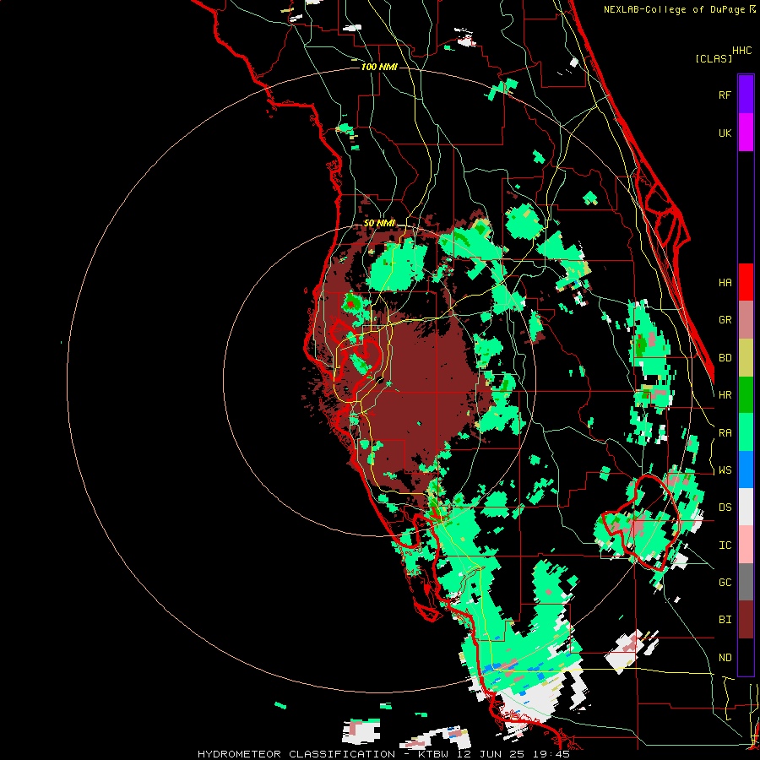Click the GR legend label
The width and height of the screenshot is (760, 760).
tap(725, 320)
